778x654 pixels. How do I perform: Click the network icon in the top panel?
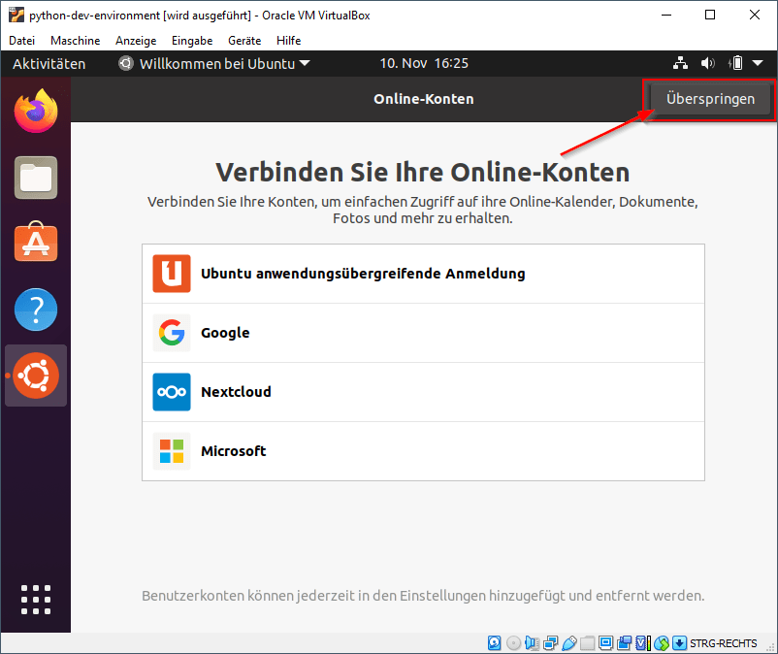(680, 63)
